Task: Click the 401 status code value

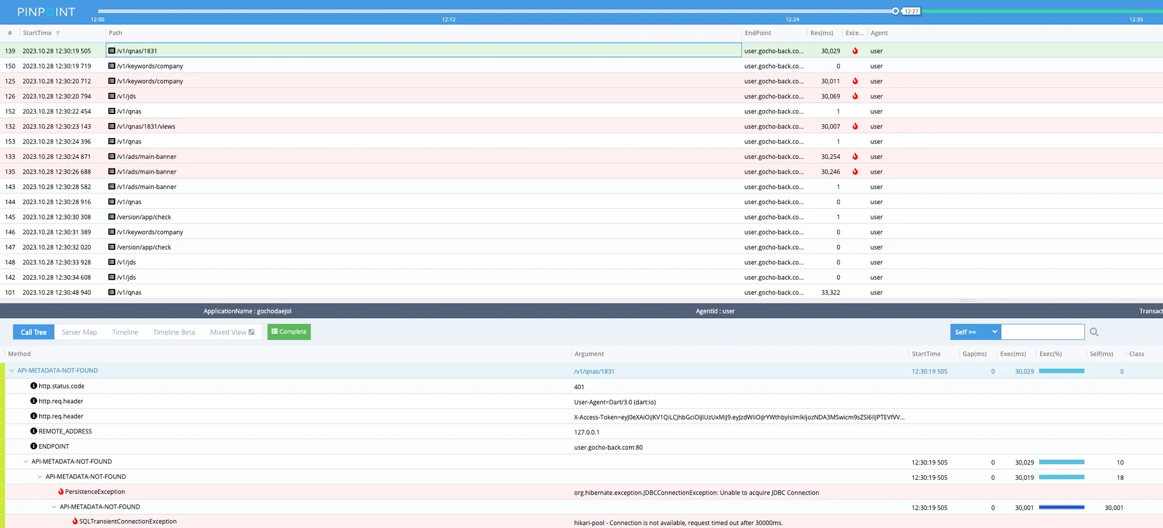Action: (579, 387)
